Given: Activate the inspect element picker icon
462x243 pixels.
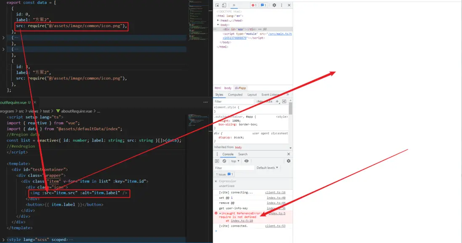Looking at the screenshot, I should (217, 5).
